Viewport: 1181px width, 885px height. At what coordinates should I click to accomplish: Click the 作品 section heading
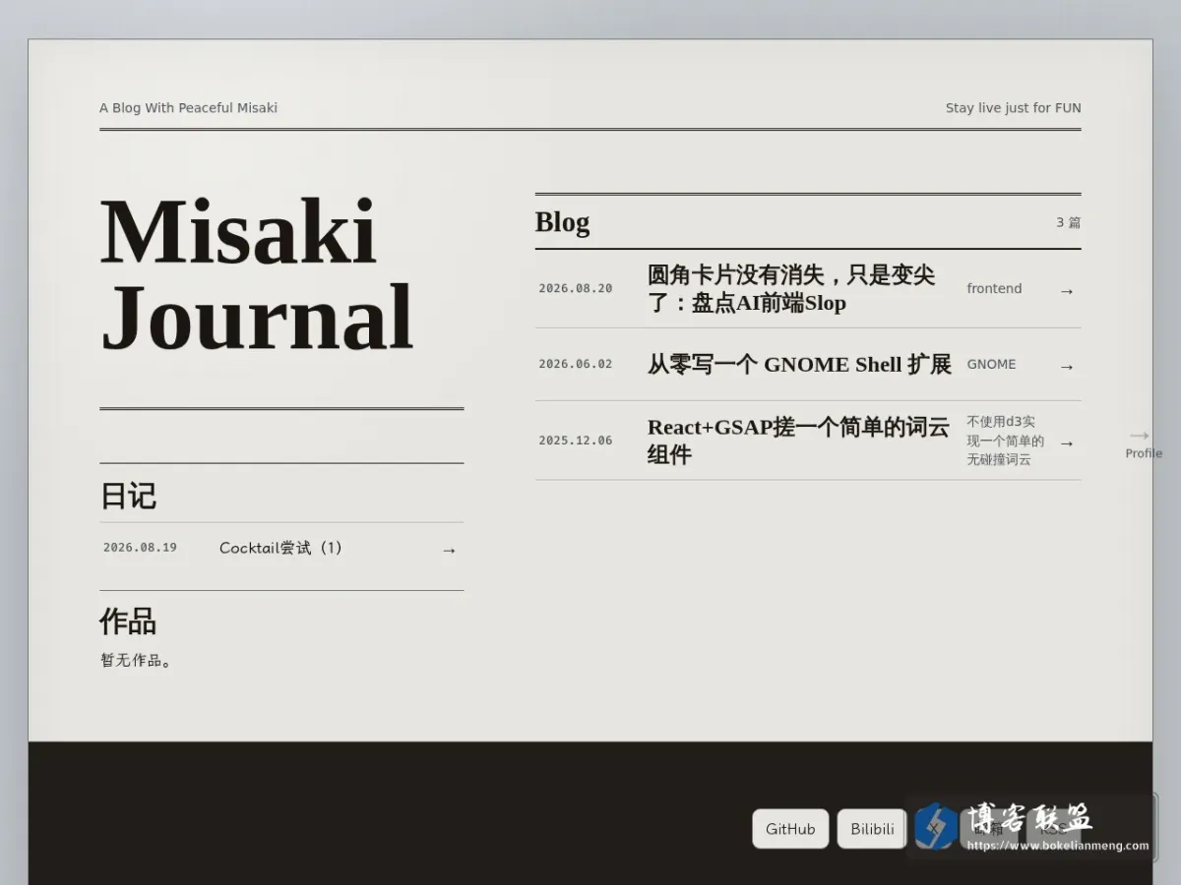(128, 621)
